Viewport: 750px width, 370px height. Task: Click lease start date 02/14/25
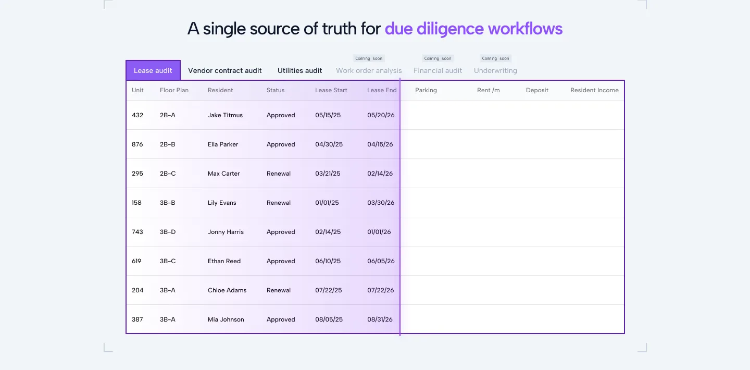[328, 232]
